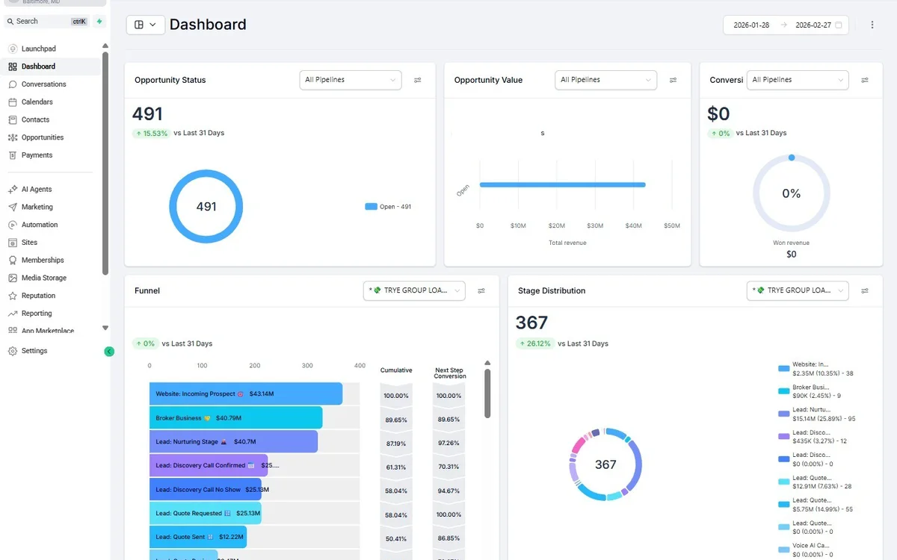This screenshot has width=897, height=560.
Task: Open Stage Distribution widget filter settings
Action: coord(865,290)
